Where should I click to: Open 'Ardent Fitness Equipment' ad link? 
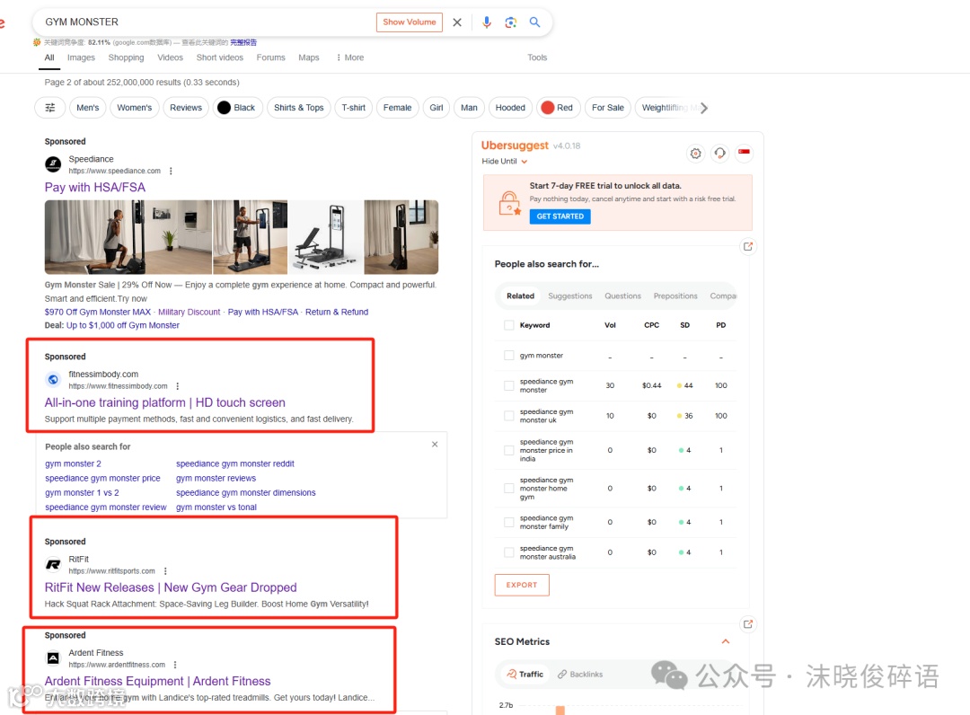point(158,681)
